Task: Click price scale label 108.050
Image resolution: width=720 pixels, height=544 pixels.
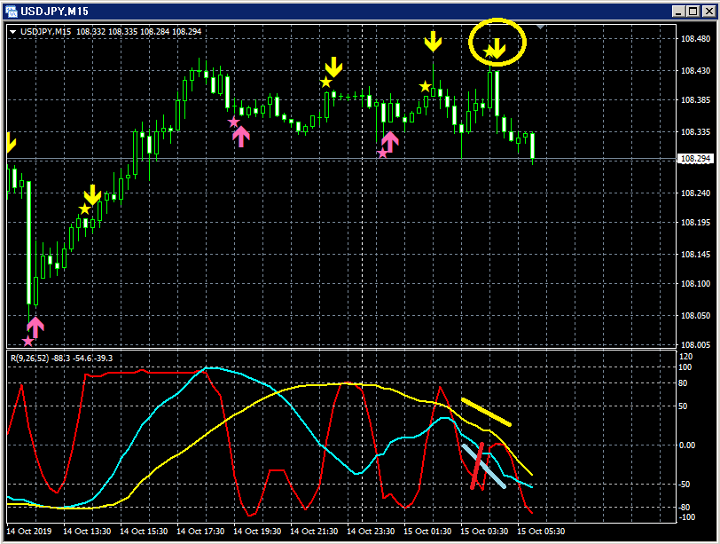Action: 695,316
